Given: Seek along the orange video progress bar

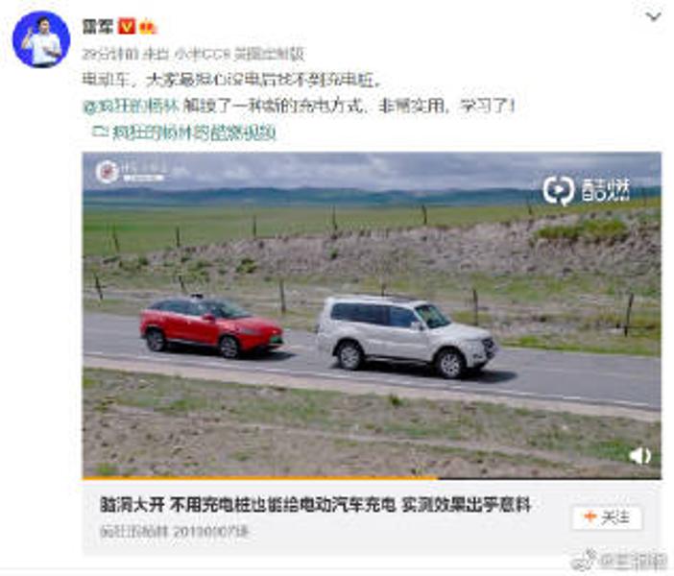Looking at the screenshot, I should 372,477.
